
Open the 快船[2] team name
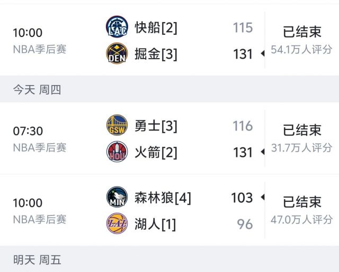tap(155, 27)
